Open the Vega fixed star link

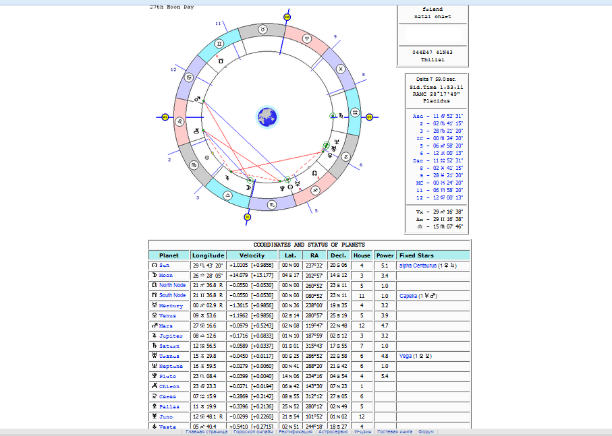[405, 356]
